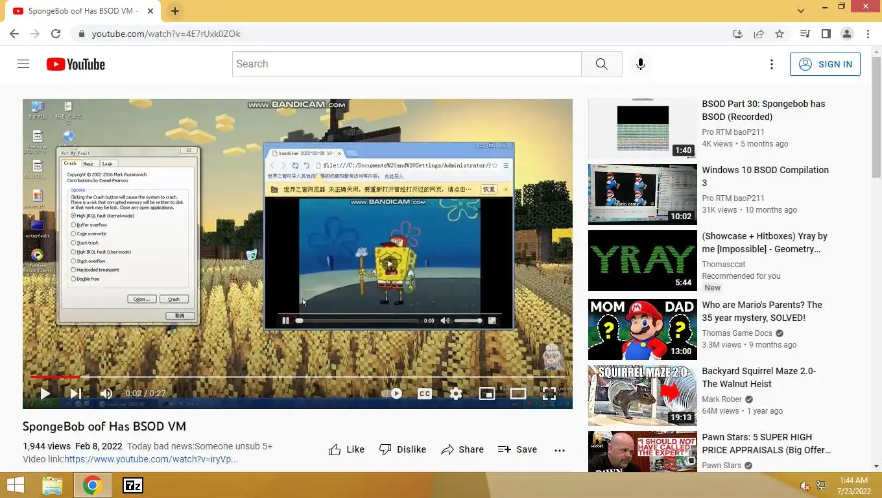Click the address bar URL
Image resolution: width=882 pixels, height=498 pixels.
click(x=166, y=34)
